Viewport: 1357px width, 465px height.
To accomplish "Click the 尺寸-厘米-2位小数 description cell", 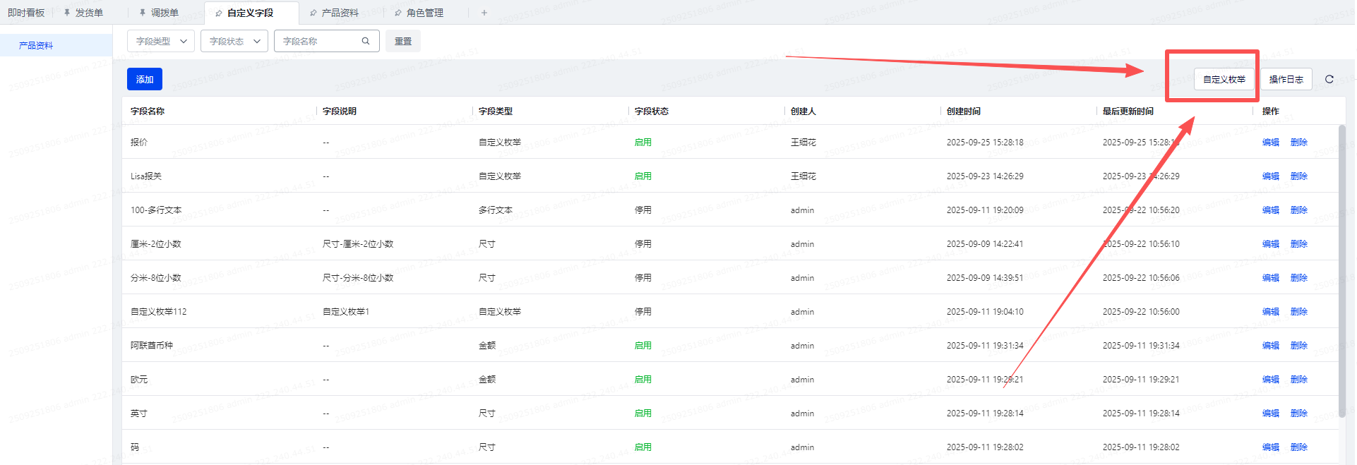I will click(358, 243).
